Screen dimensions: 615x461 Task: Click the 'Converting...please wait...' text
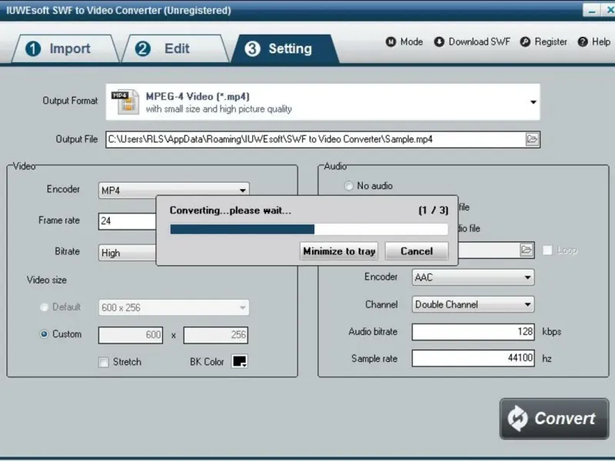(230, 211)
